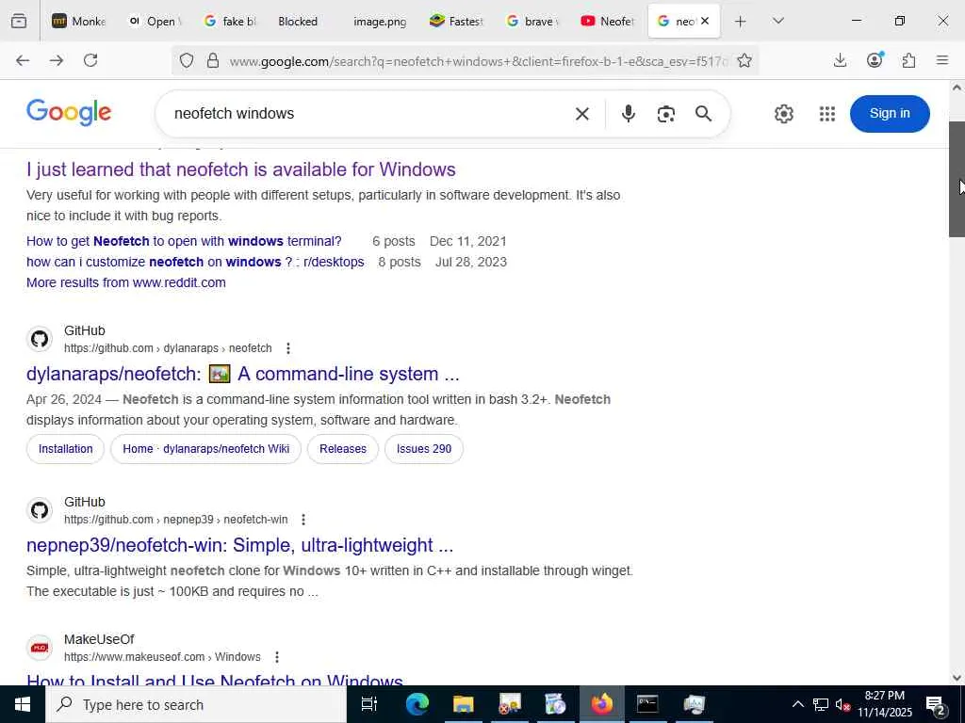
Task: Open the Firefox downloads panel
Action: (x=840, y=60)
